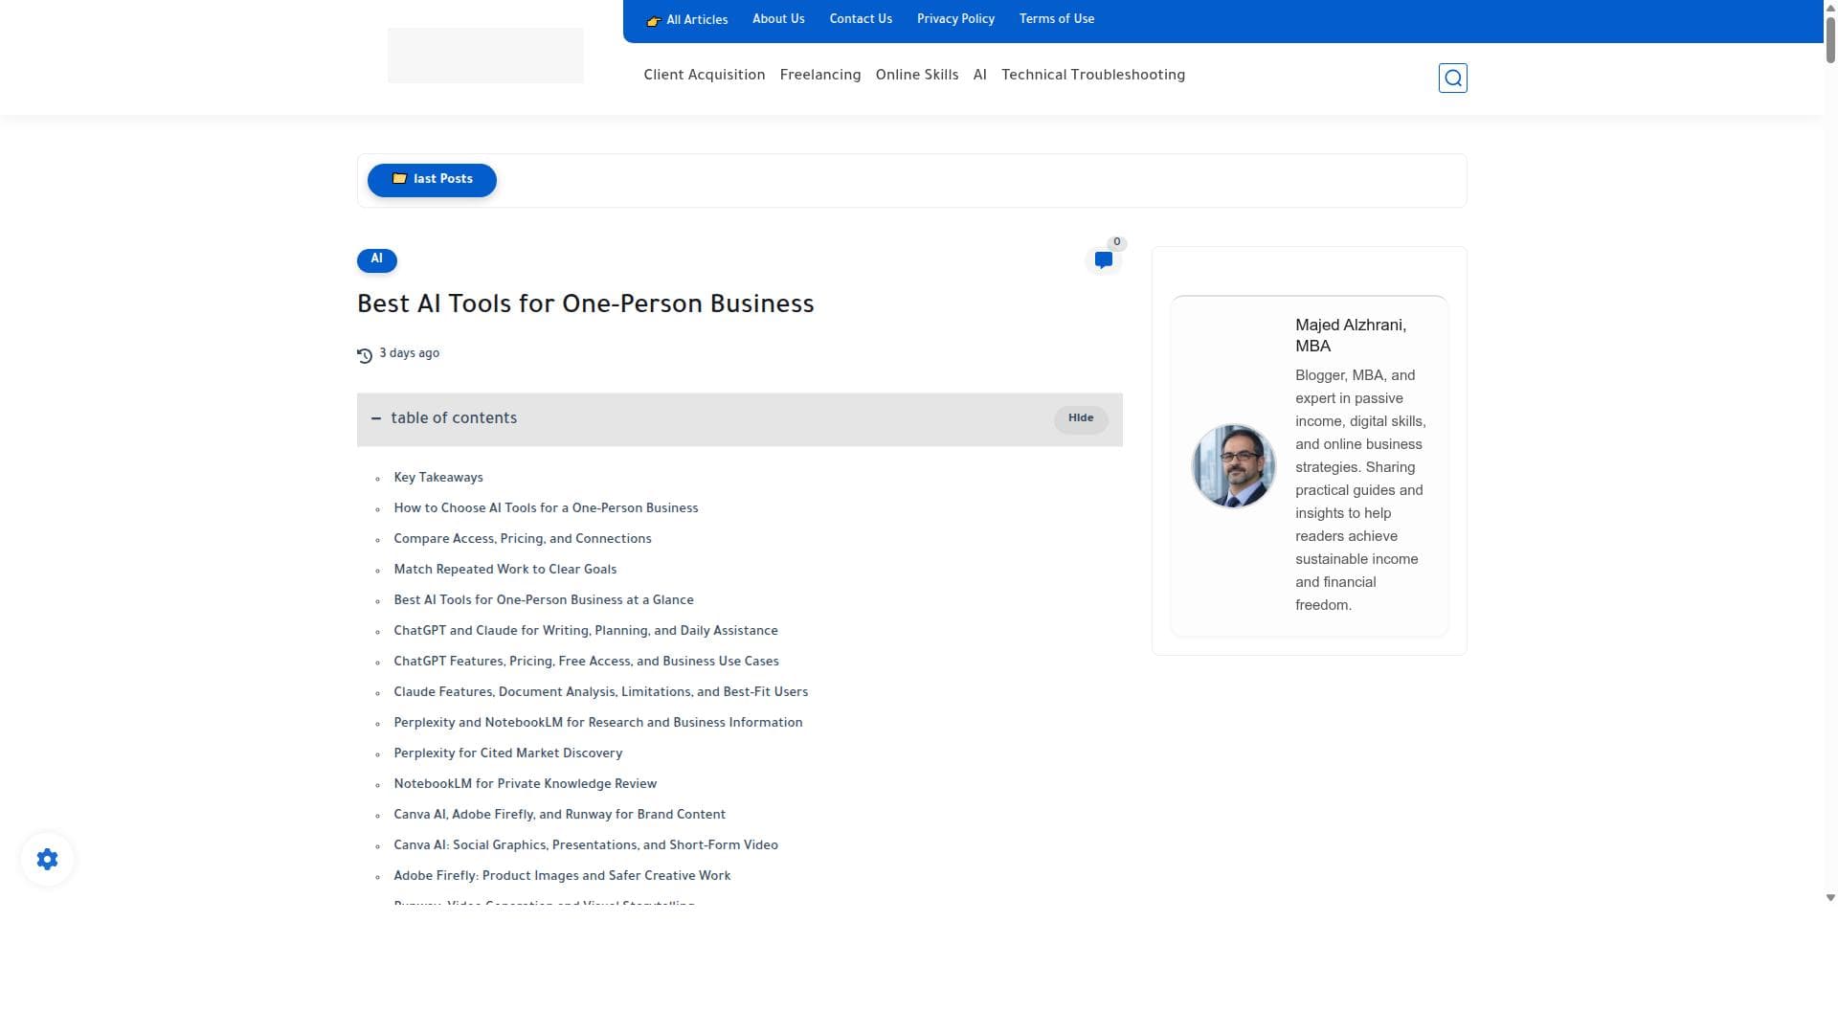
Task: Open Technical Troubleshooting category
Action: 1093,75
